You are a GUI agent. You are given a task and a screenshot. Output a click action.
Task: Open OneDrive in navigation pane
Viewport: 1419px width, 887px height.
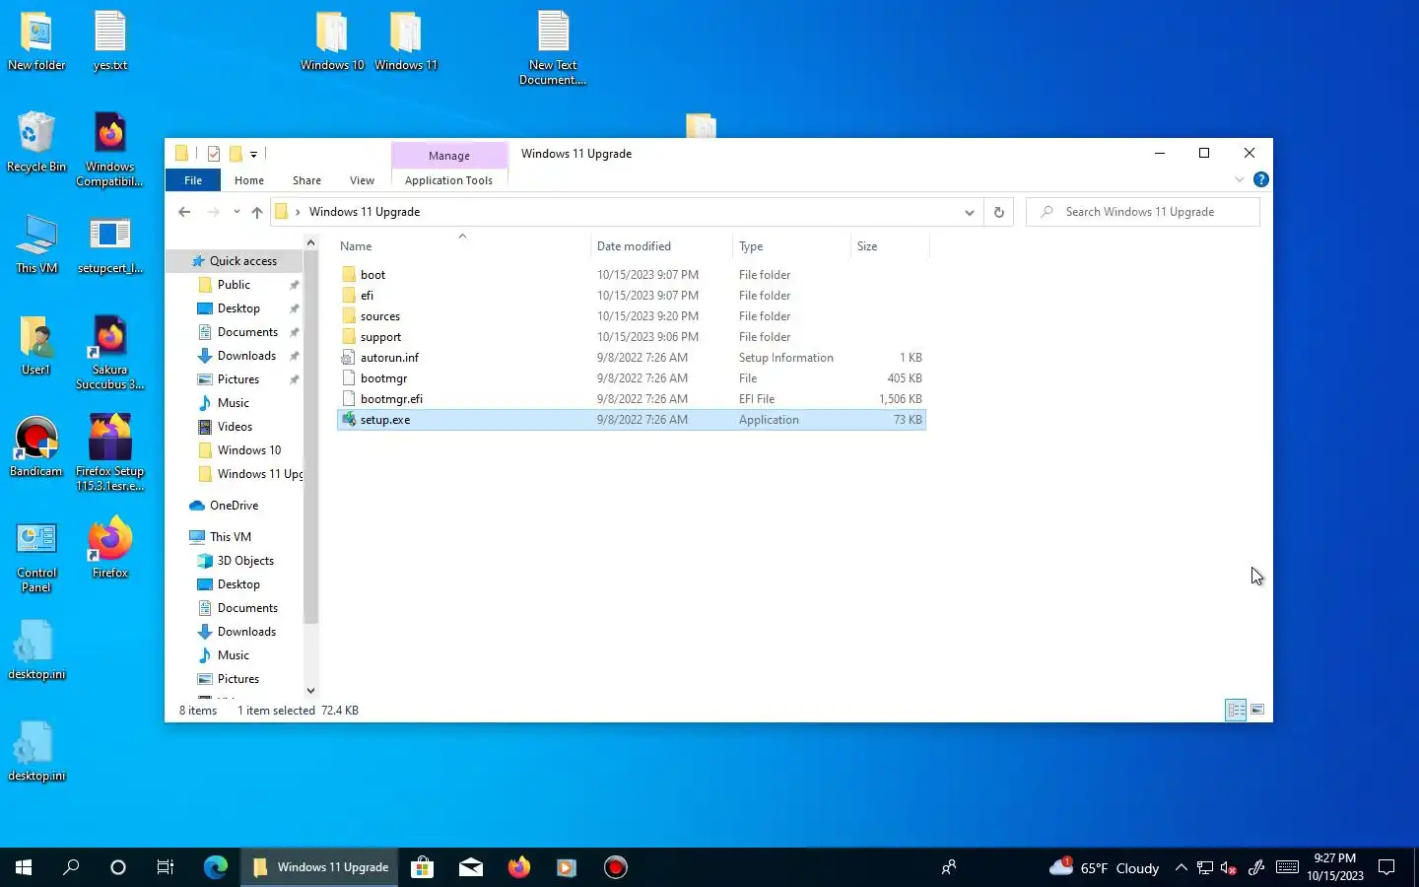(234, 506)
